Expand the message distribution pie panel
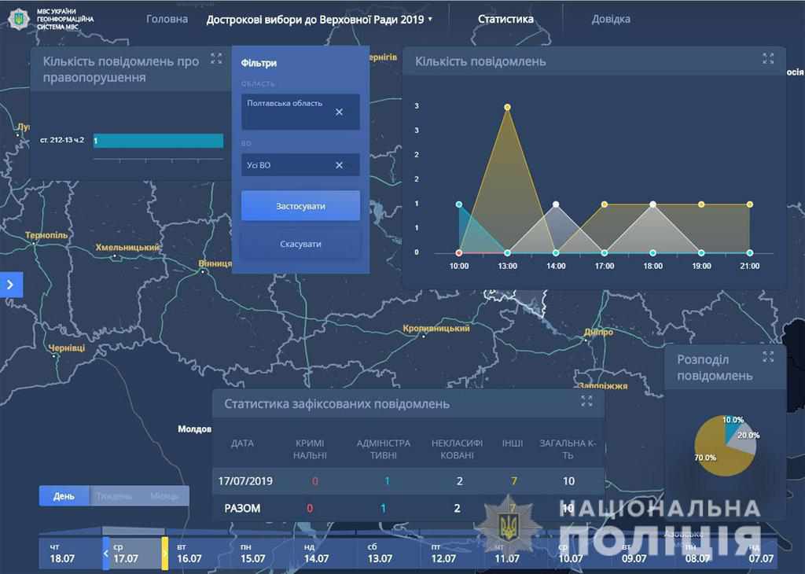This screenshot has width=805, height=574. pos(768,357)
